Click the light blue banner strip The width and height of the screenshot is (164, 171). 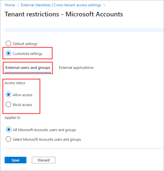click(82, 30)
